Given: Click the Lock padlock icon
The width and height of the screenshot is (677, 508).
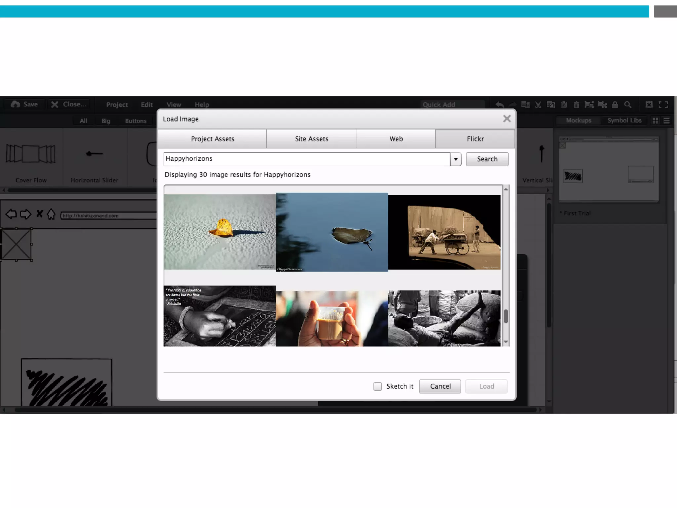Looking at the screenshot, I should click(x=615, y=105).
